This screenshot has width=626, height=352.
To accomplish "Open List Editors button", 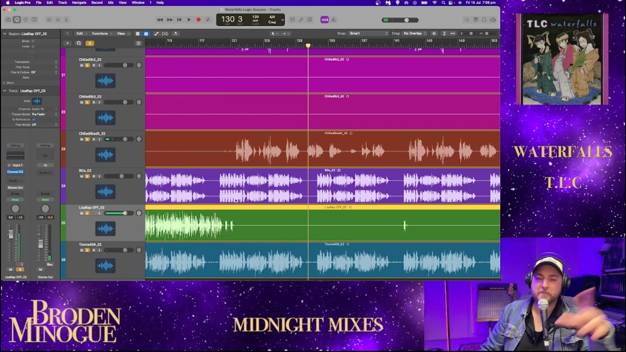I will [467, 20].
